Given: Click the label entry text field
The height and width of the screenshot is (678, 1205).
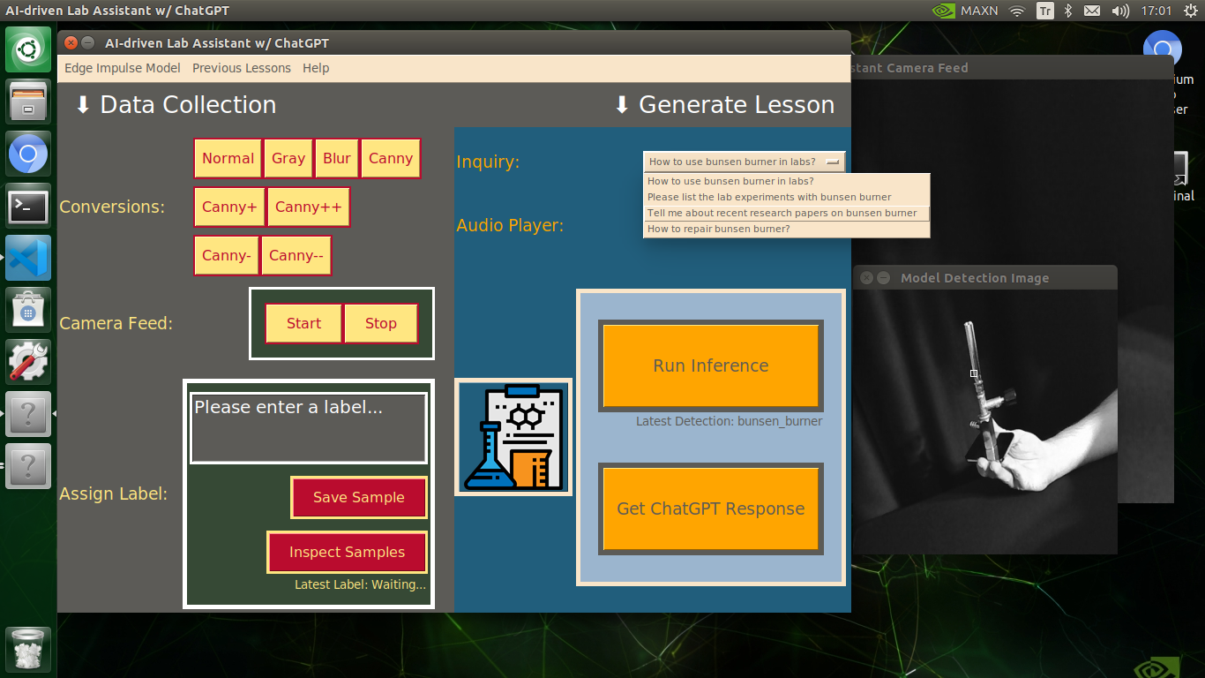Looking at the screenshot, I should coord(309,428).
